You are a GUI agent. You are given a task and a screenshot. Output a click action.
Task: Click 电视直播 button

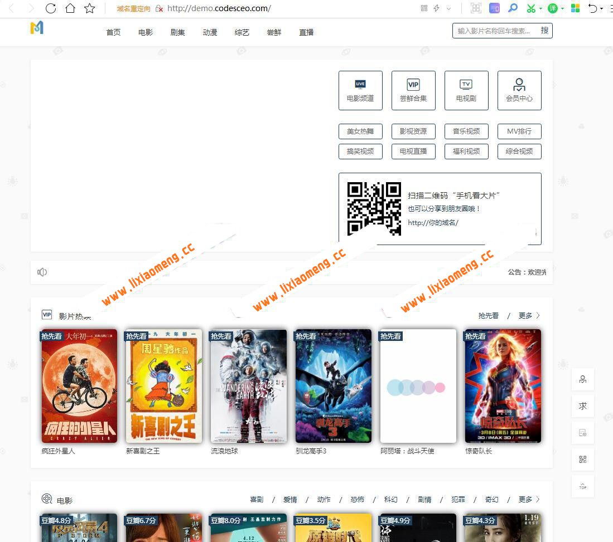pyautogui.click(x=413, y=152)
